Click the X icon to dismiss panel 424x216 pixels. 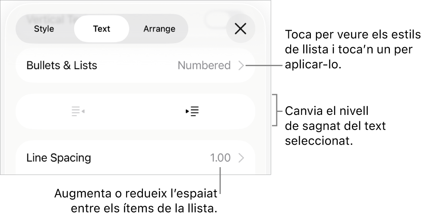[240, 29]
